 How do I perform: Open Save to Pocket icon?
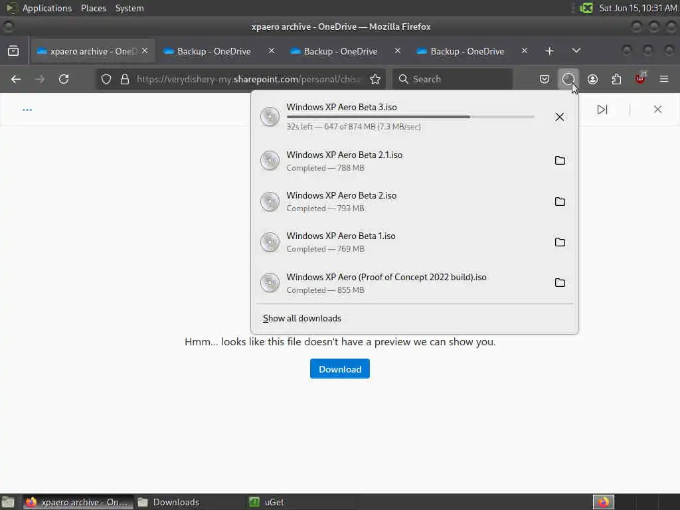(x=545, y=79)
